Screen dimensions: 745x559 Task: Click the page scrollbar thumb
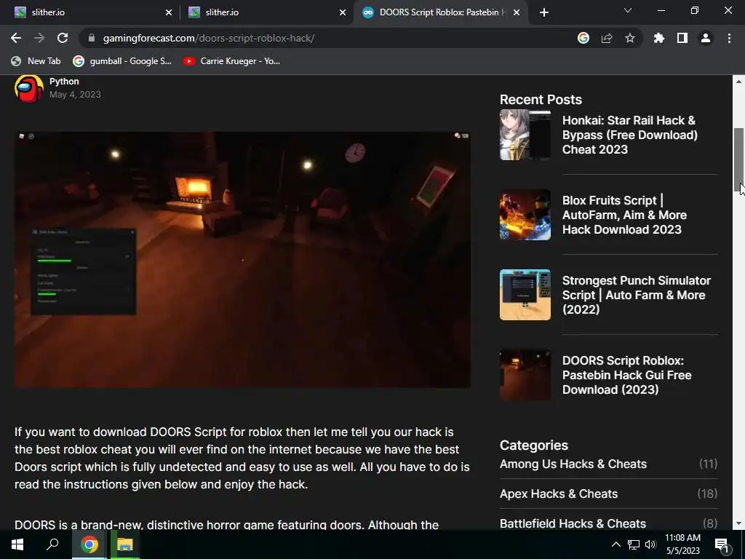coord(738,159)
